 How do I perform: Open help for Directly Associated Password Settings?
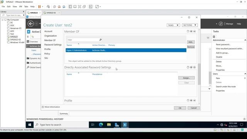[x=188, y=67]
